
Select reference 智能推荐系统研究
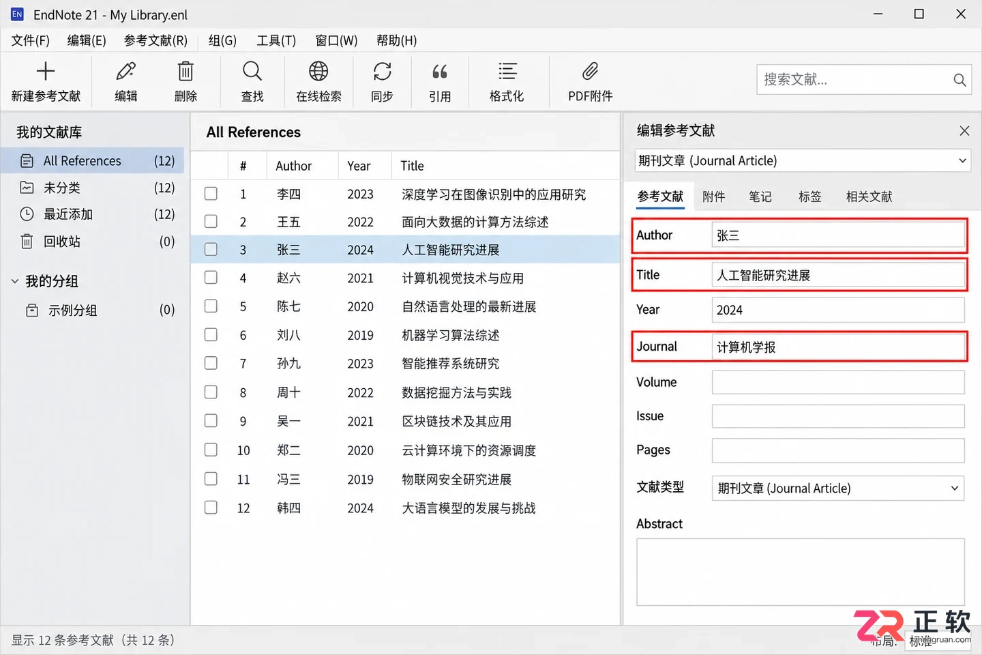tap(450, 364)
